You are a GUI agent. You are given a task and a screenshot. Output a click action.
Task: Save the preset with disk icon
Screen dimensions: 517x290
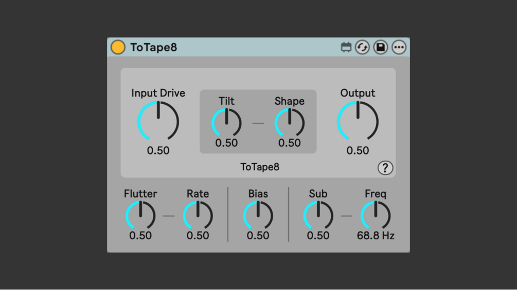(381, 47)
